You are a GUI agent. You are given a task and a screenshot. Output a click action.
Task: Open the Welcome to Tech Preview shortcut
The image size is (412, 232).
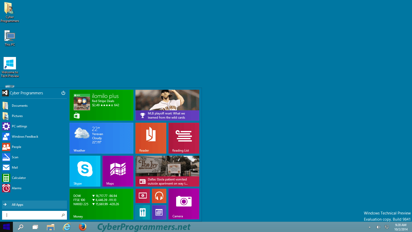10,67
